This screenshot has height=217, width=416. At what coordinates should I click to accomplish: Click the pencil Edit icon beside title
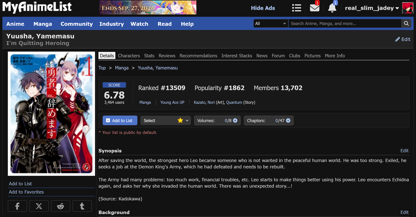(x=403, y=39)
